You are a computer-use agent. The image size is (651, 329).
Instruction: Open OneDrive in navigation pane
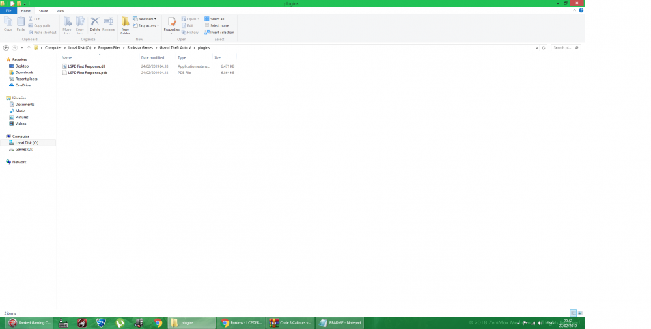pos(23,85)
